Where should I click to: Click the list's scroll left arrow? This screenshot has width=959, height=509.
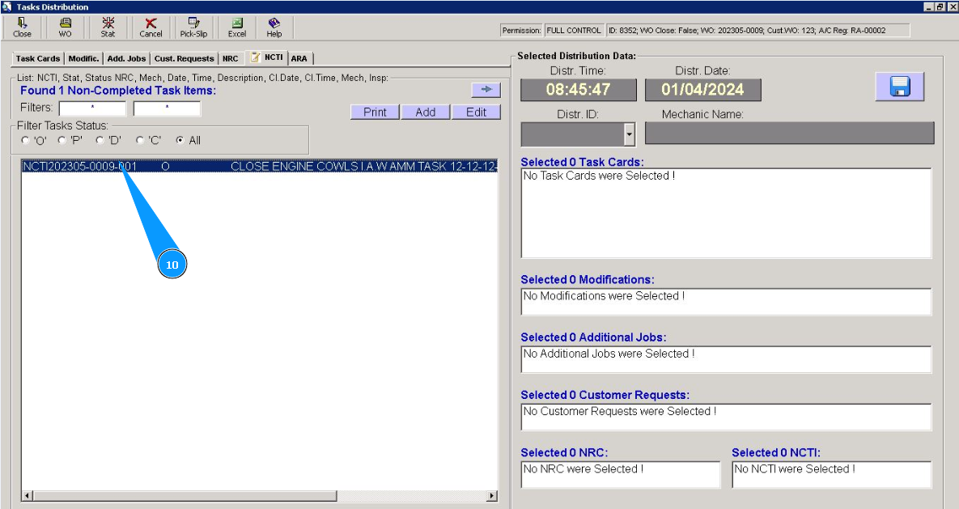tap(27, 495)
